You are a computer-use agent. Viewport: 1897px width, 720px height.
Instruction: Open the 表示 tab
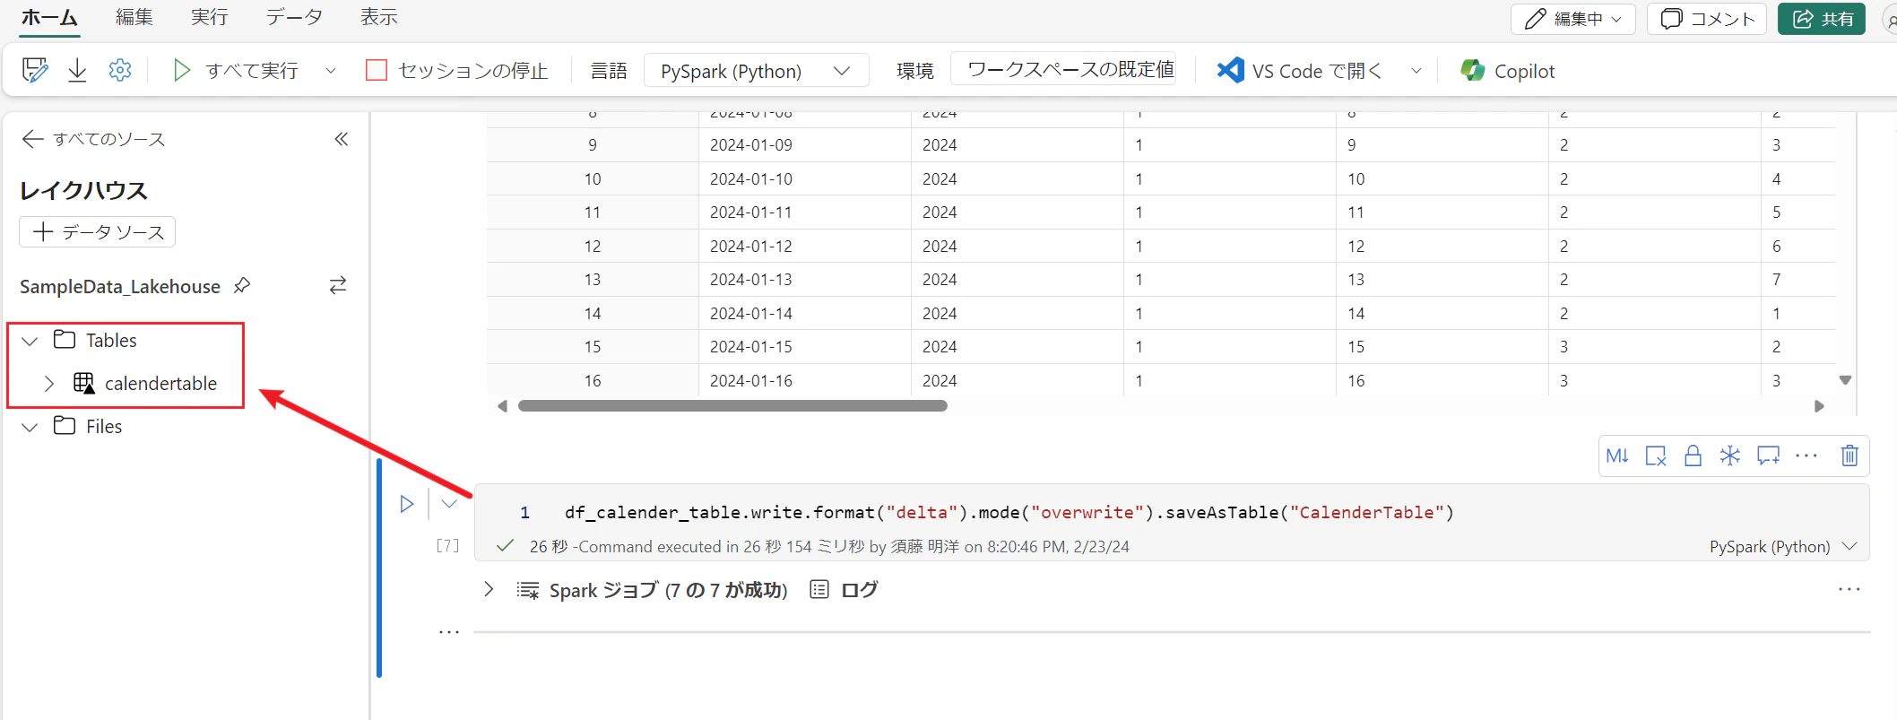pyautogui.click(x=379, y=17)
